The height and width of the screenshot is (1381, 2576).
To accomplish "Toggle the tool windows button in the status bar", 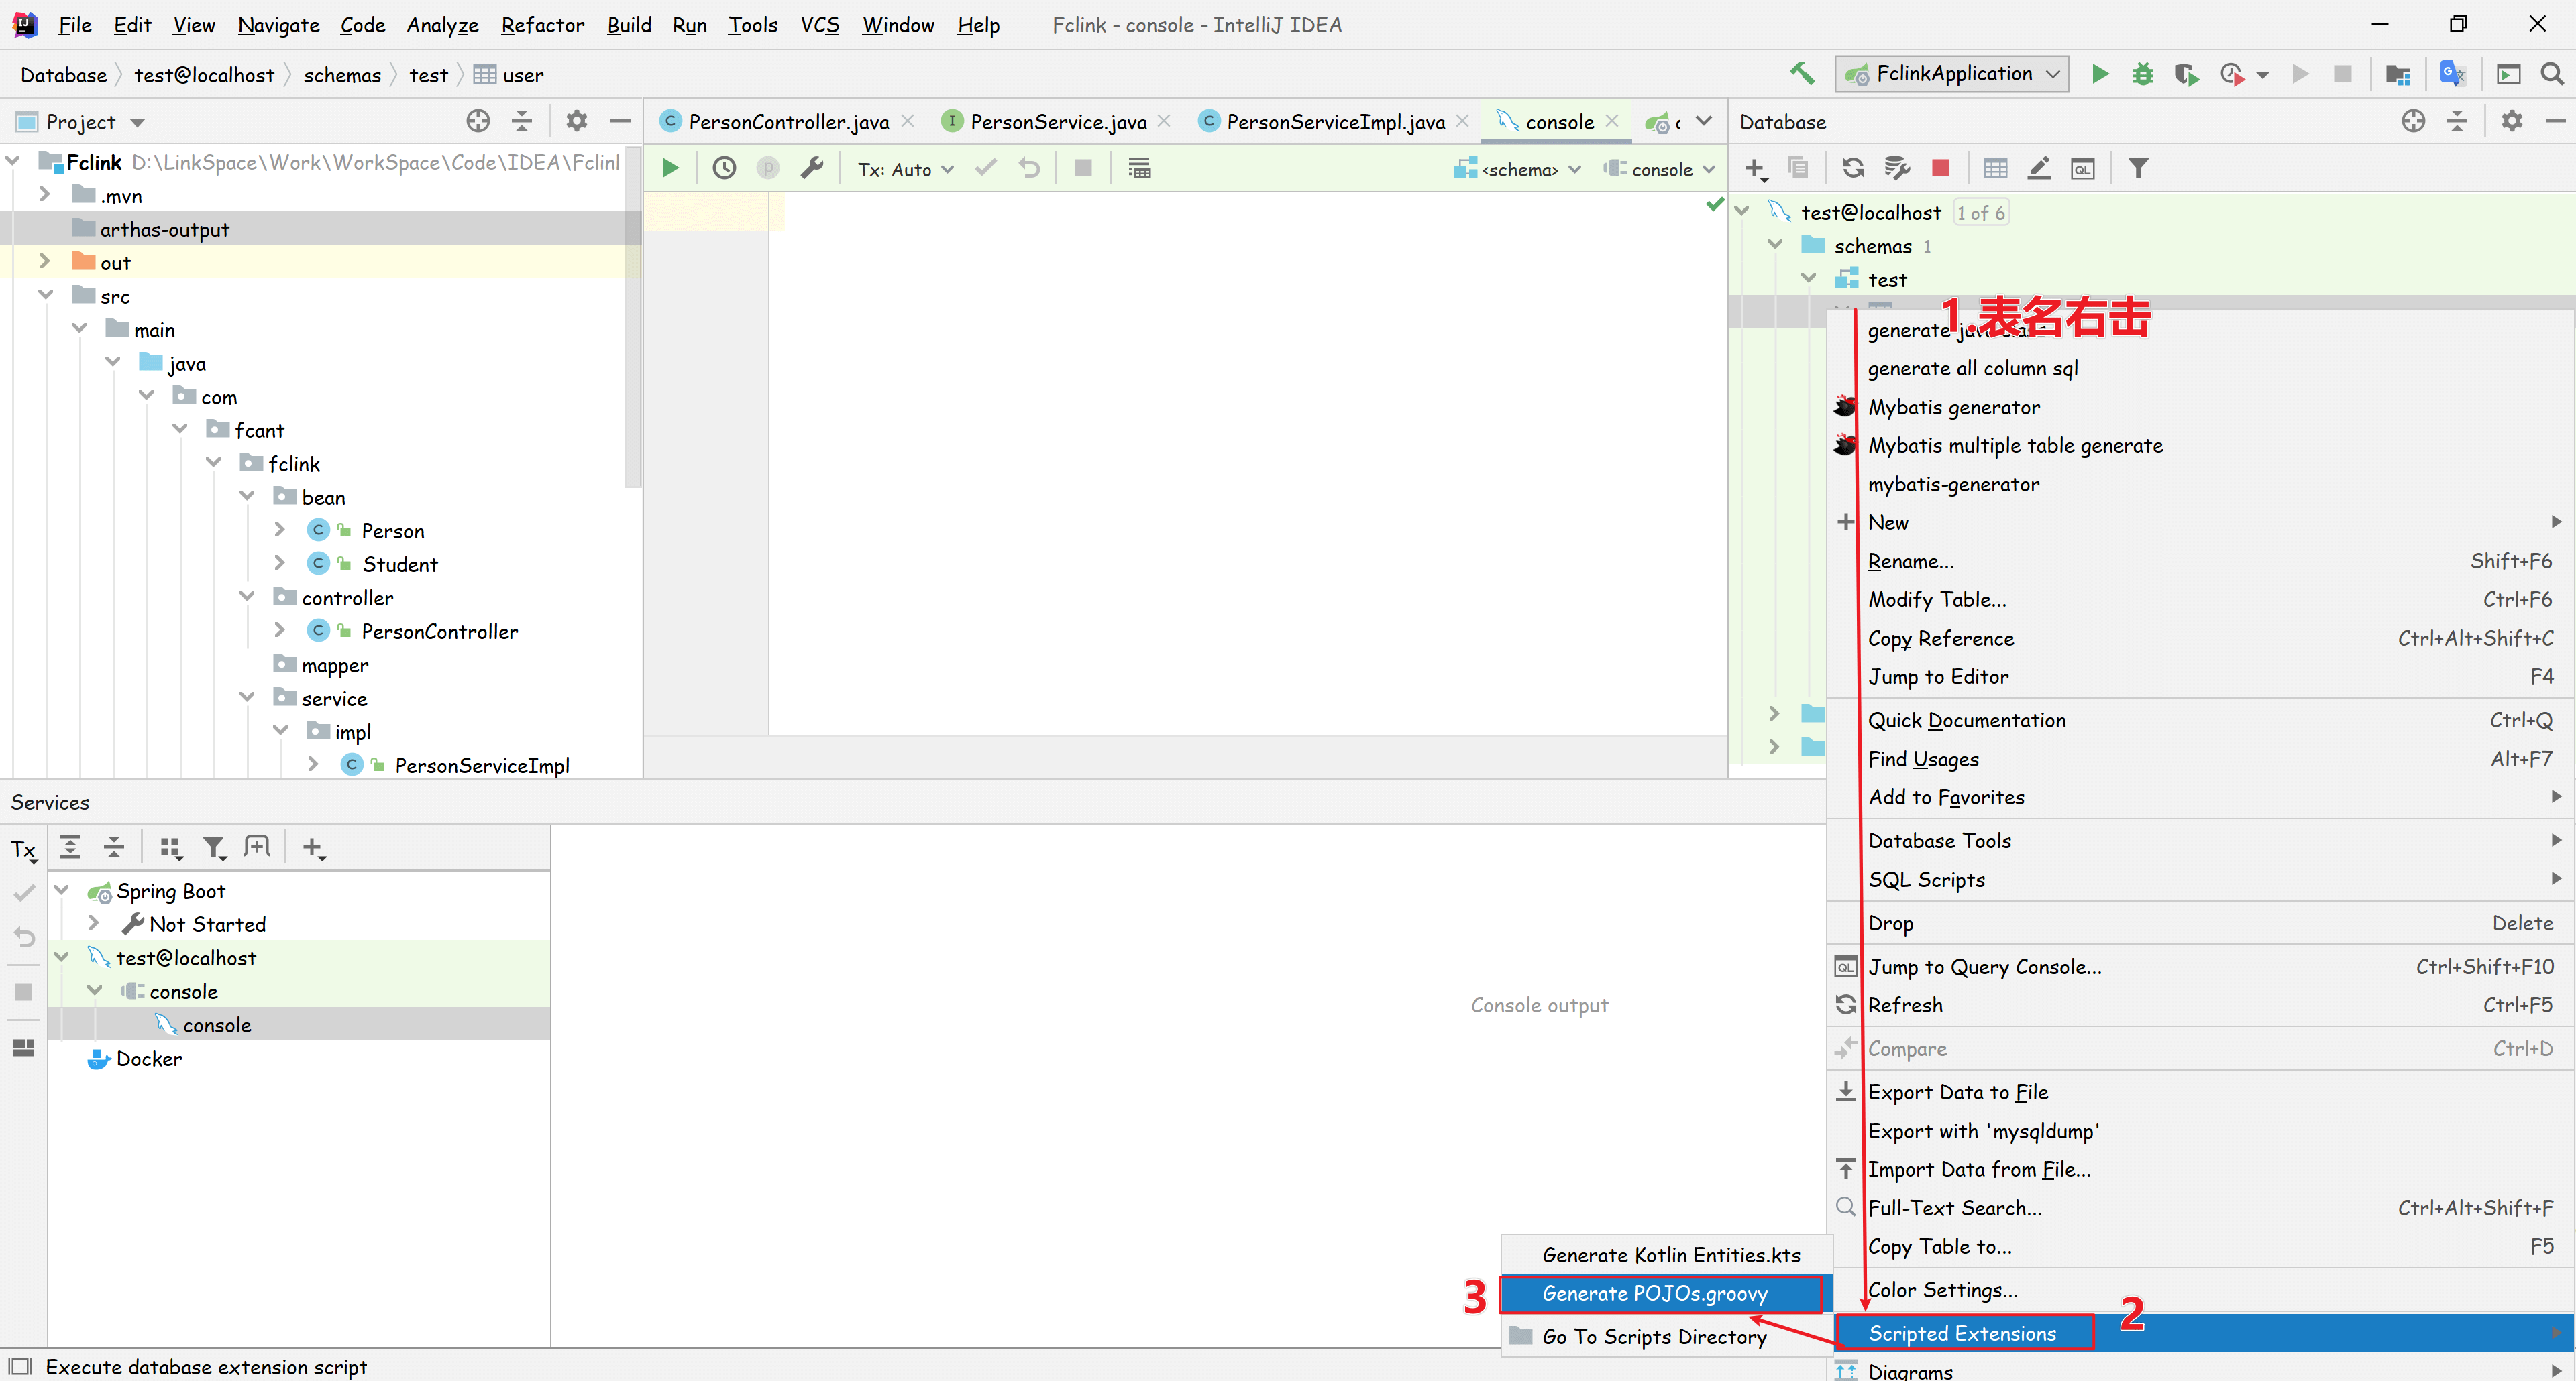I will (20, 1366).
